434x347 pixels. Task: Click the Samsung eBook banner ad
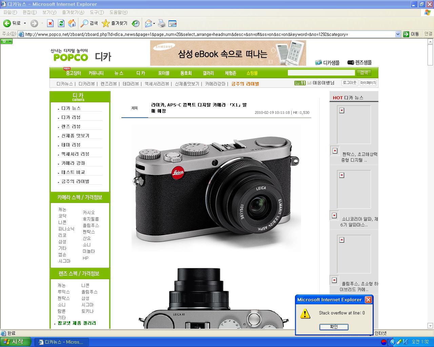coord(228,53)
